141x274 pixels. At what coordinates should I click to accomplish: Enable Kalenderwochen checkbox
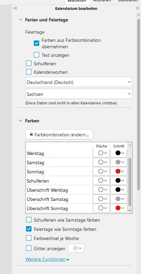point(29,72)
